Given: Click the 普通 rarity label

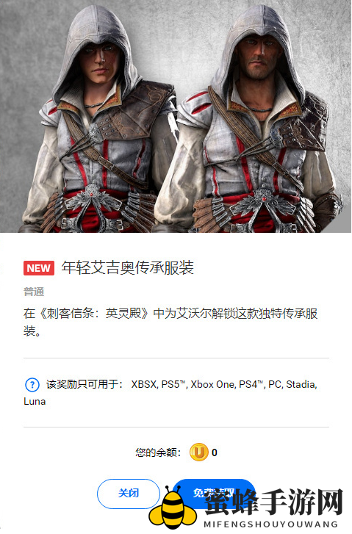Looking at the screenshot, I should pos(34,292).
